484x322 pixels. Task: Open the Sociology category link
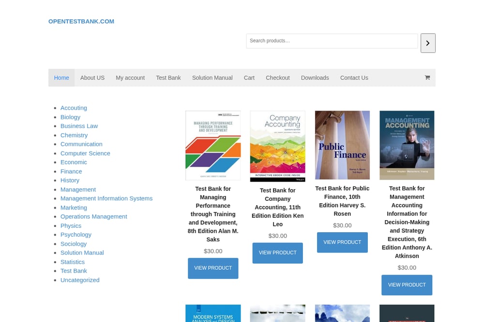74,244
